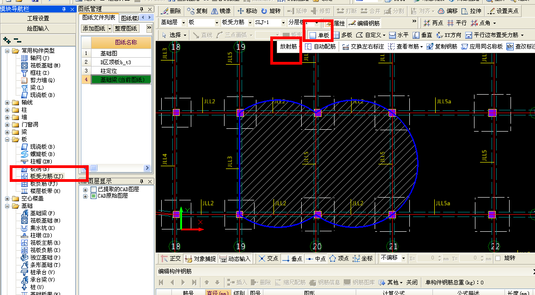The height and width of the screenshot is (295, 535).
Task: Expand the 门窗洞 tree folder
Action: (7, 125)
